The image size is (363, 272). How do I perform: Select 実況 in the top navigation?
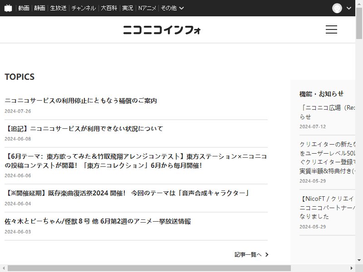click(x=128, y=8)
